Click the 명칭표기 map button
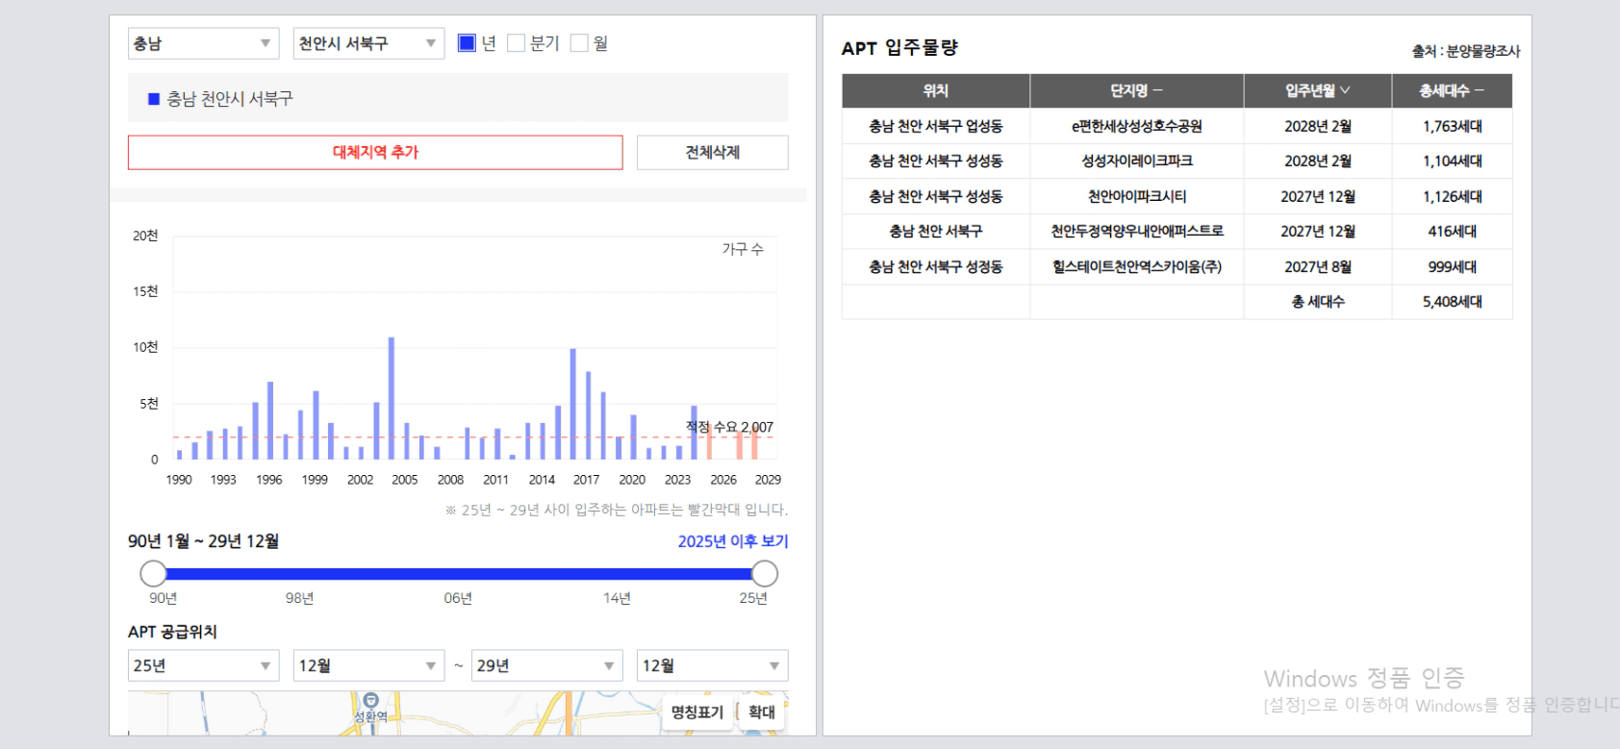Image resolution: width=1620 pixels, height=749 pixels. 696,712
